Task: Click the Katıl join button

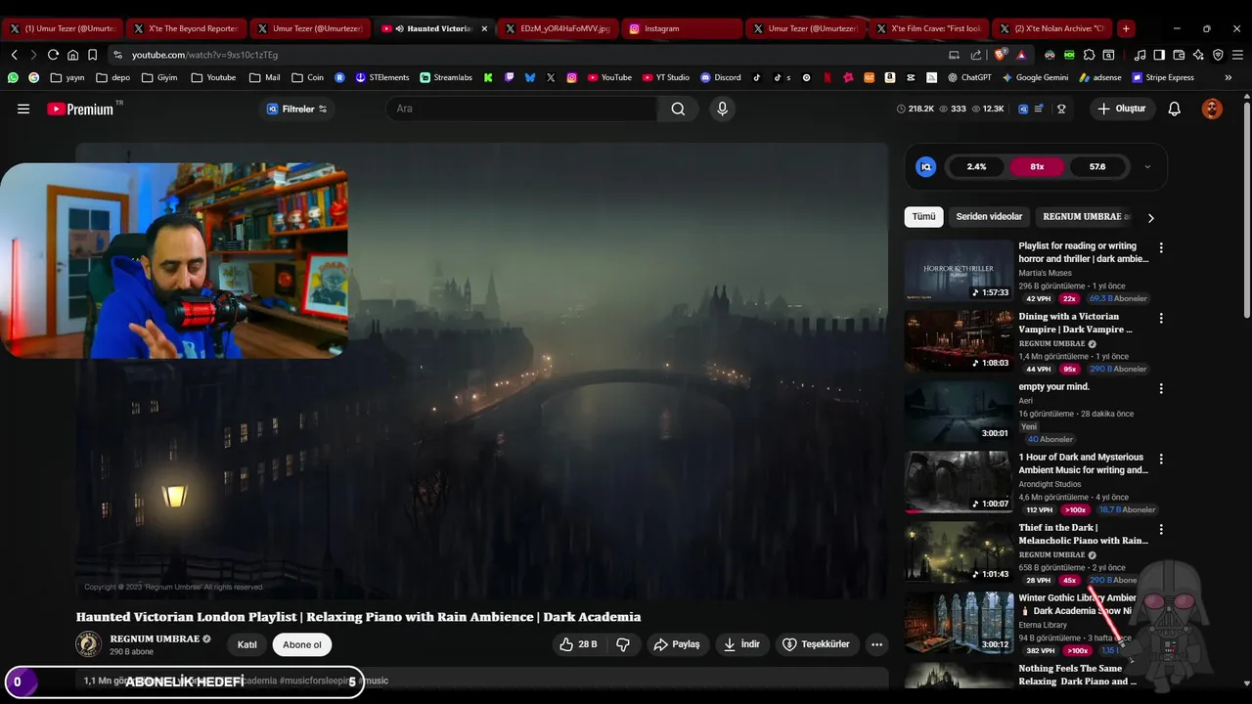Action: 247,644
